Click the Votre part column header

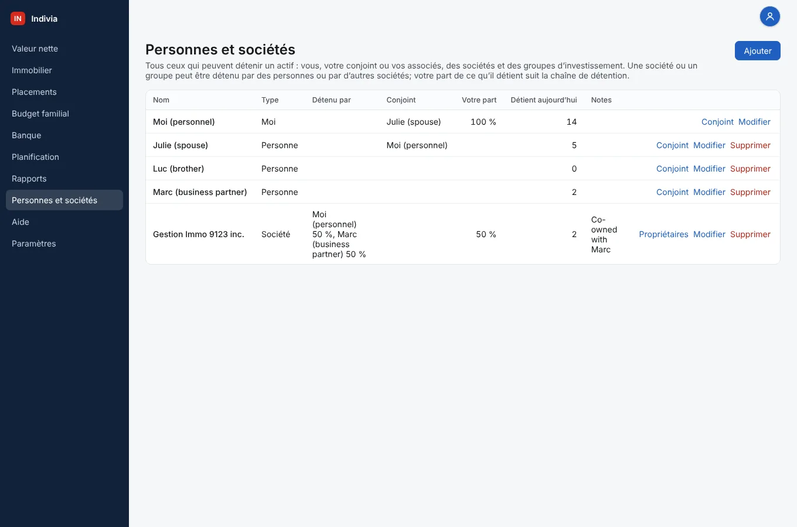pos(479,100)
